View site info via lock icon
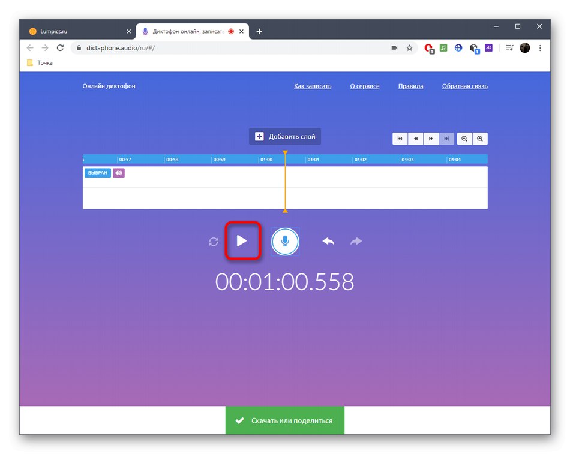570x454 pixels. click(x=79, y=48)
